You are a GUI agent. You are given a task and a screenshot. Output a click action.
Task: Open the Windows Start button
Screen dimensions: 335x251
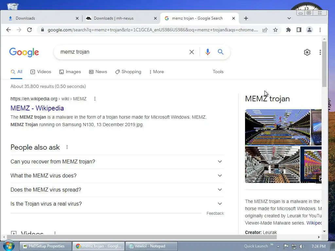point(9,246)
